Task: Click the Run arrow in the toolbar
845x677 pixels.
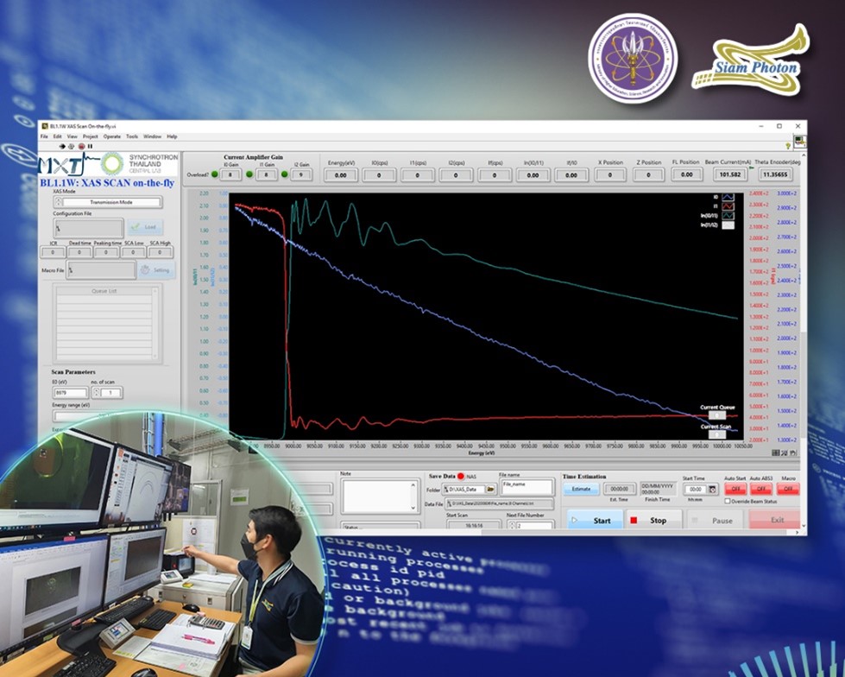Action: point(62,146)
